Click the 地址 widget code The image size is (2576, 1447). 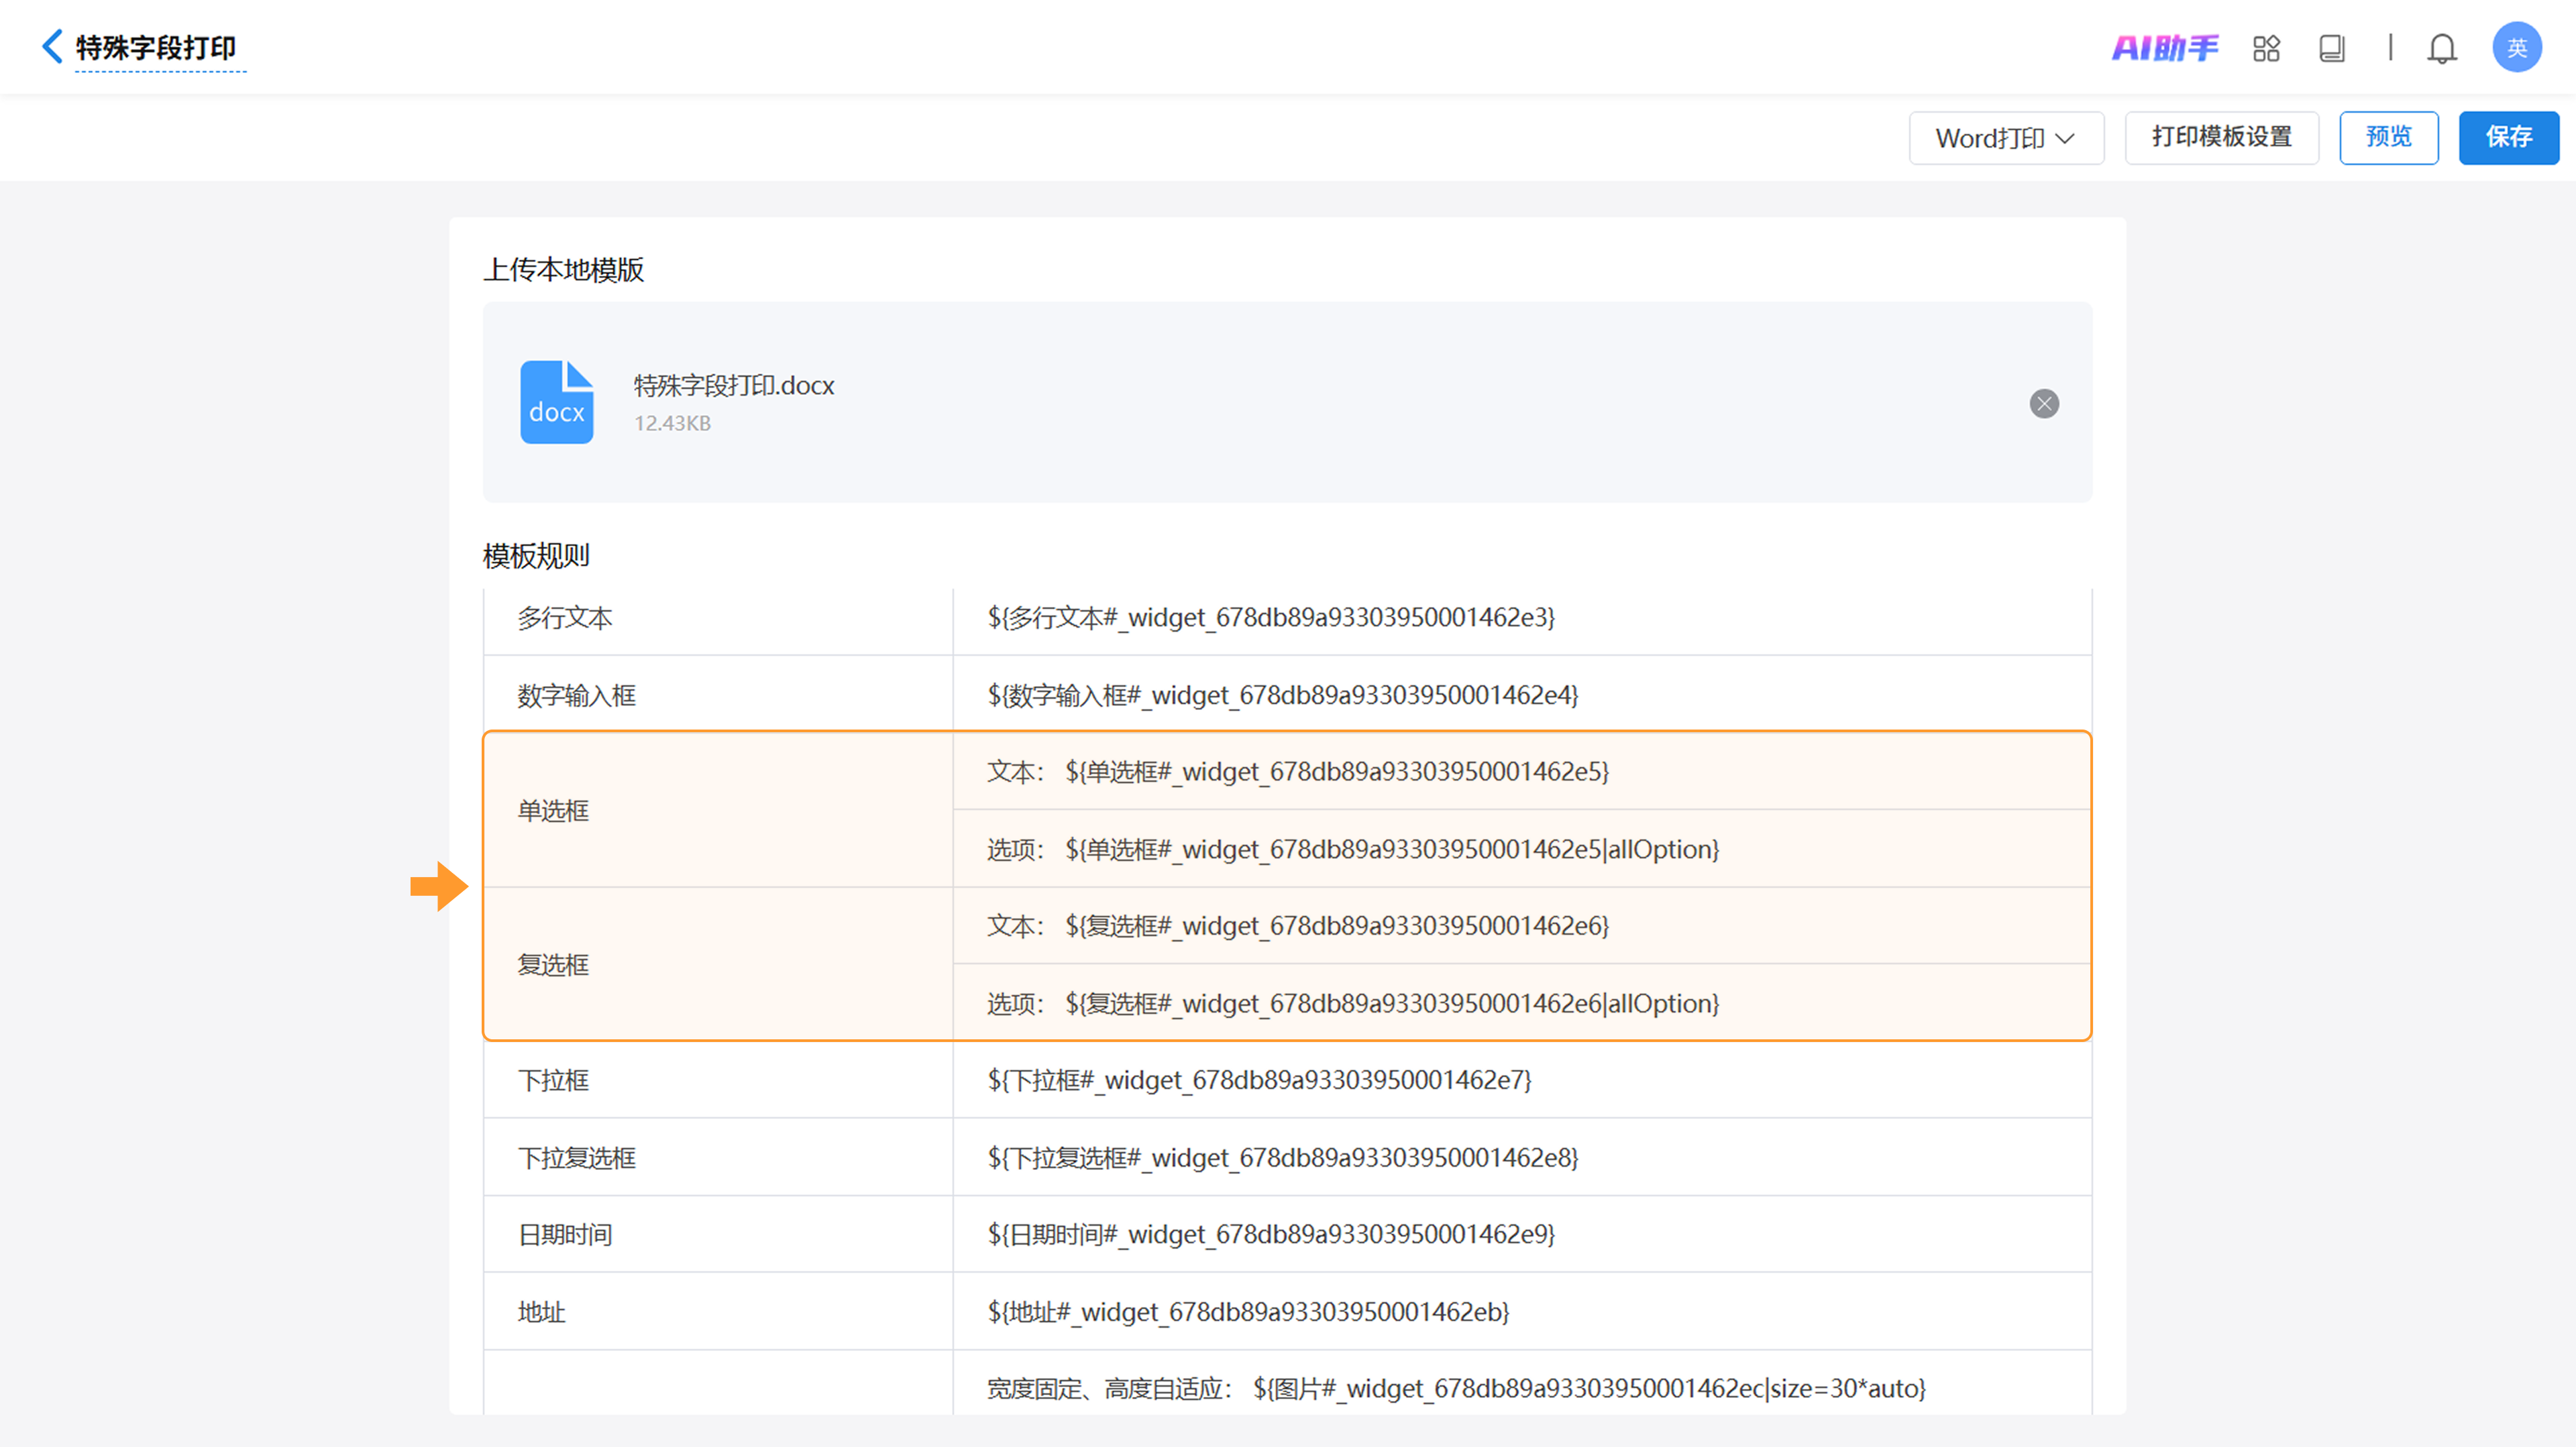click(1248, 1311)
